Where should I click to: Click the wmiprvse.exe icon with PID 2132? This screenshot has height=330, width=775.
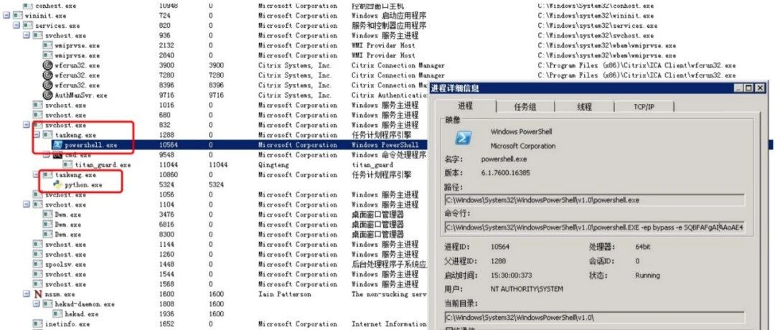coord(47,45)
